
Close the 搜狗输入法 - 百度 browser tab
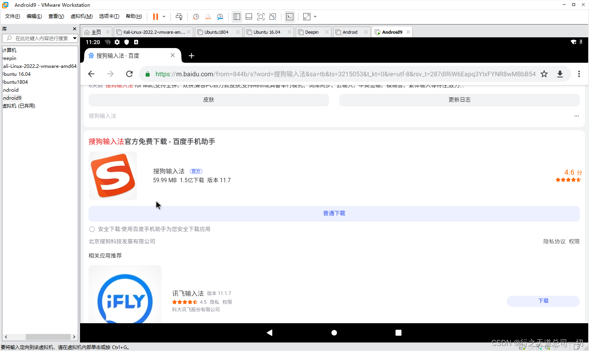(x=173, y=56)
